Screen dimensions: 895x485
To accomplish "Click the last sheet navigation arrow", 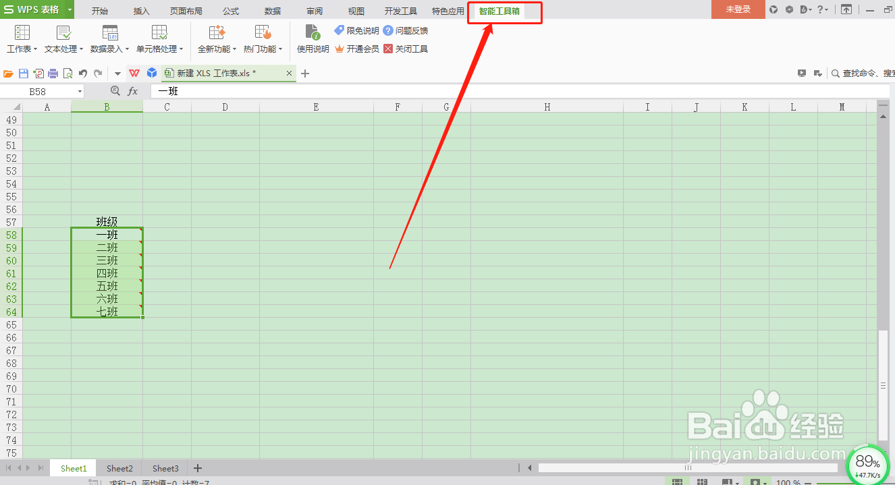I will click(40, 468).
